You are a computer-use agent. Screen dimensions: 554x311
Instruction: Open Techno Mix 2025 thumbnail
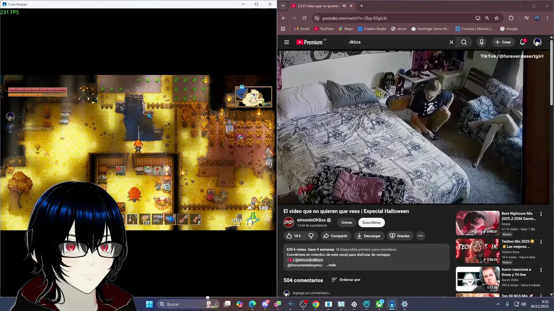coord(477,251)
